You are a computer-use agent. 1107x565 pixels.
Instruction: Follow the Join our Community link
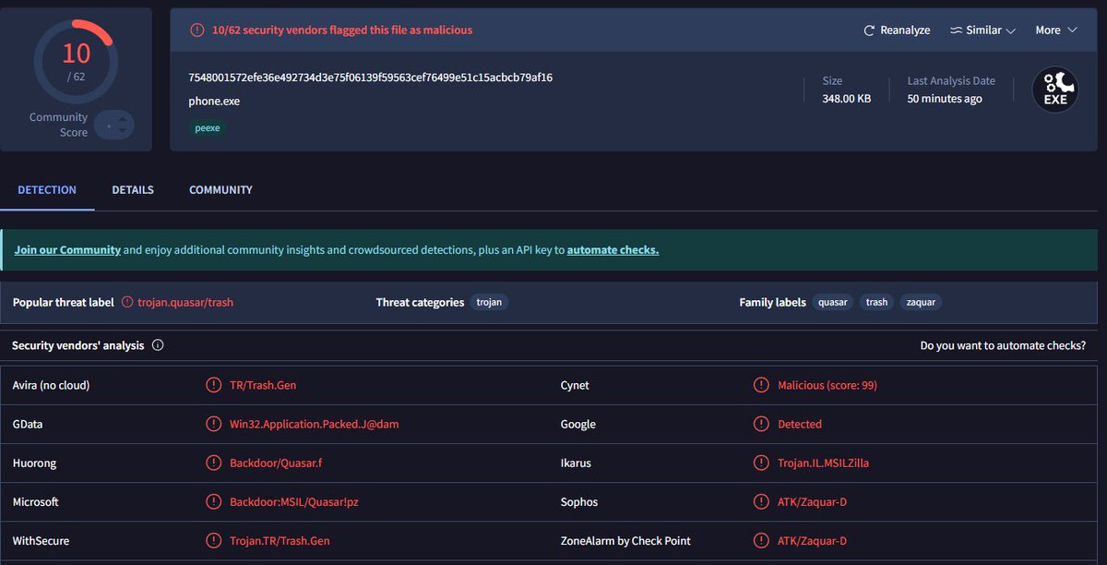pos(67,249)
